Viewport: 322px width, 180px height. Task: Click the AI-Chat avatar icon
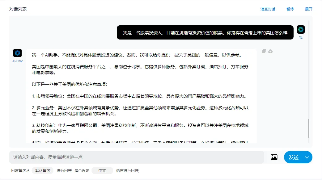click(x=18, y=53)
